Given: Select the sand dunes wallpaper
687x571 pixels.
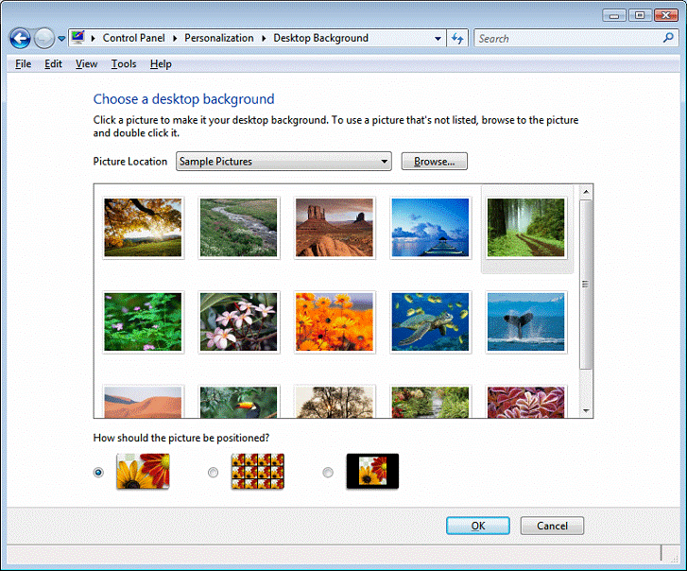Looking at the screenshot, I should pyautogui.click(x=143, y=402).
